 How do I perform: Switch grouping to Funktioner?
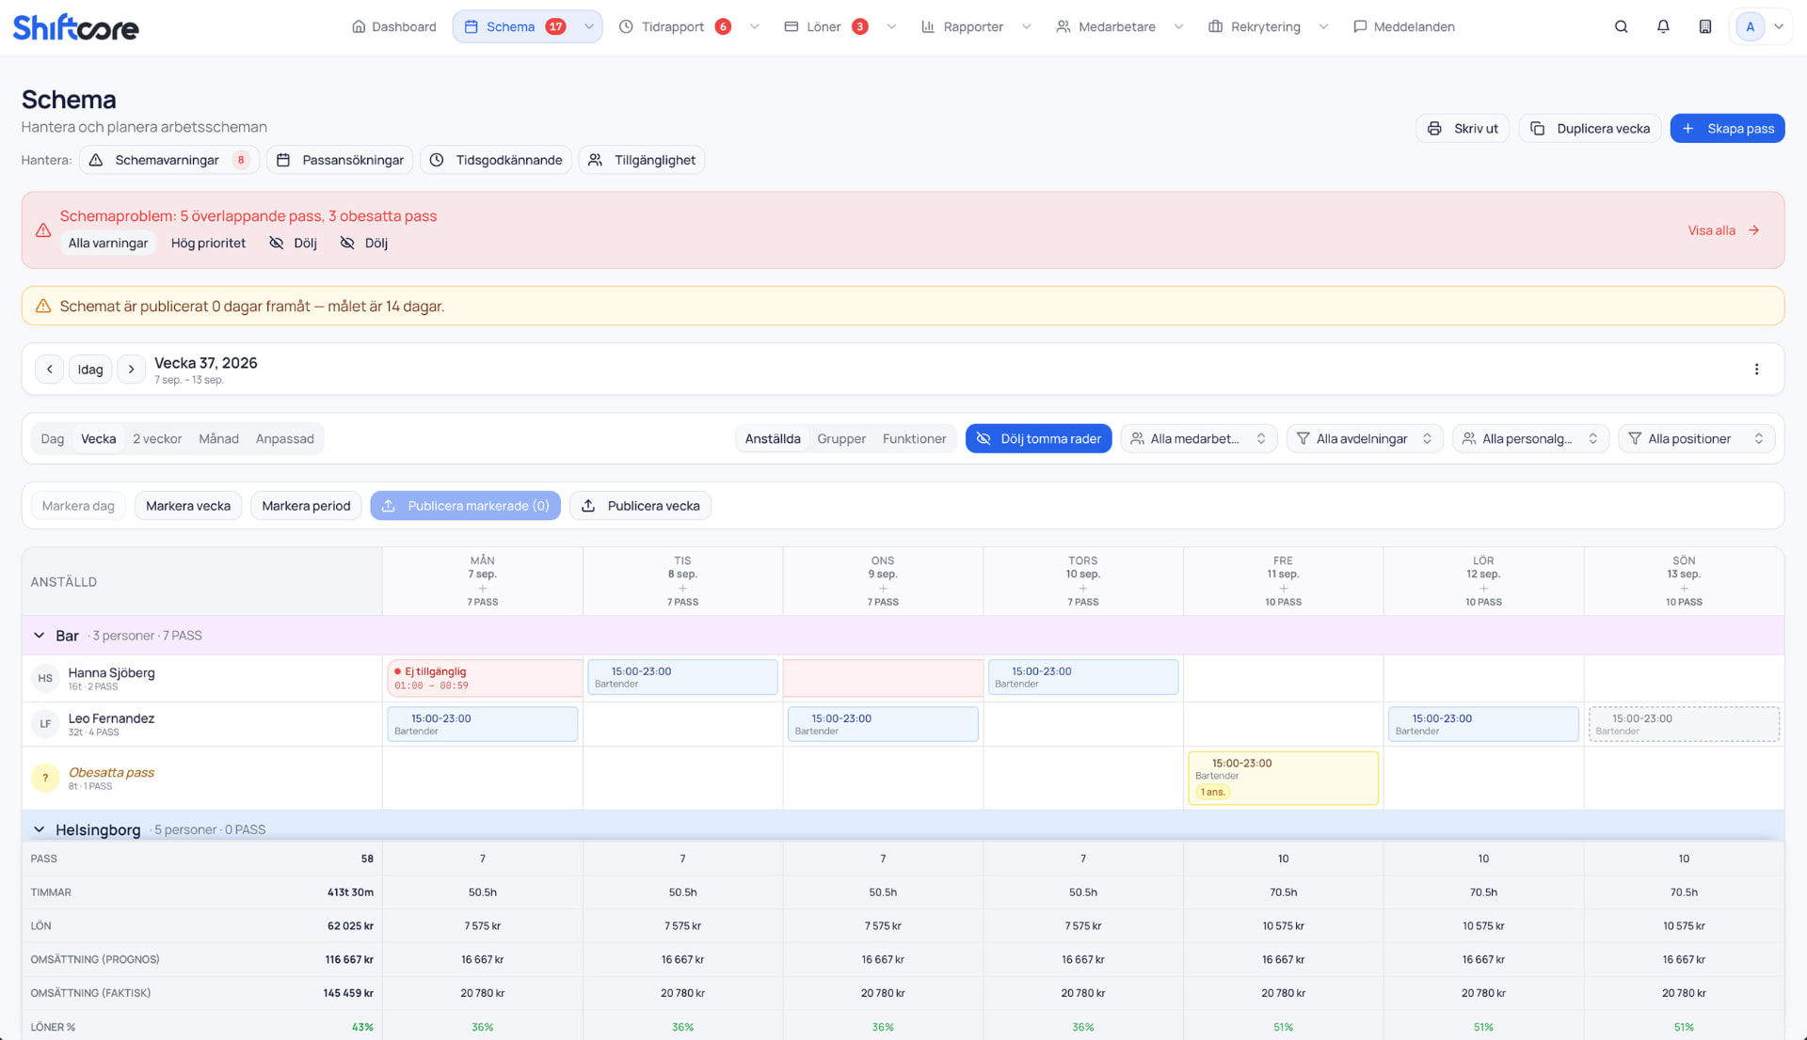click(x=914, y=439)
